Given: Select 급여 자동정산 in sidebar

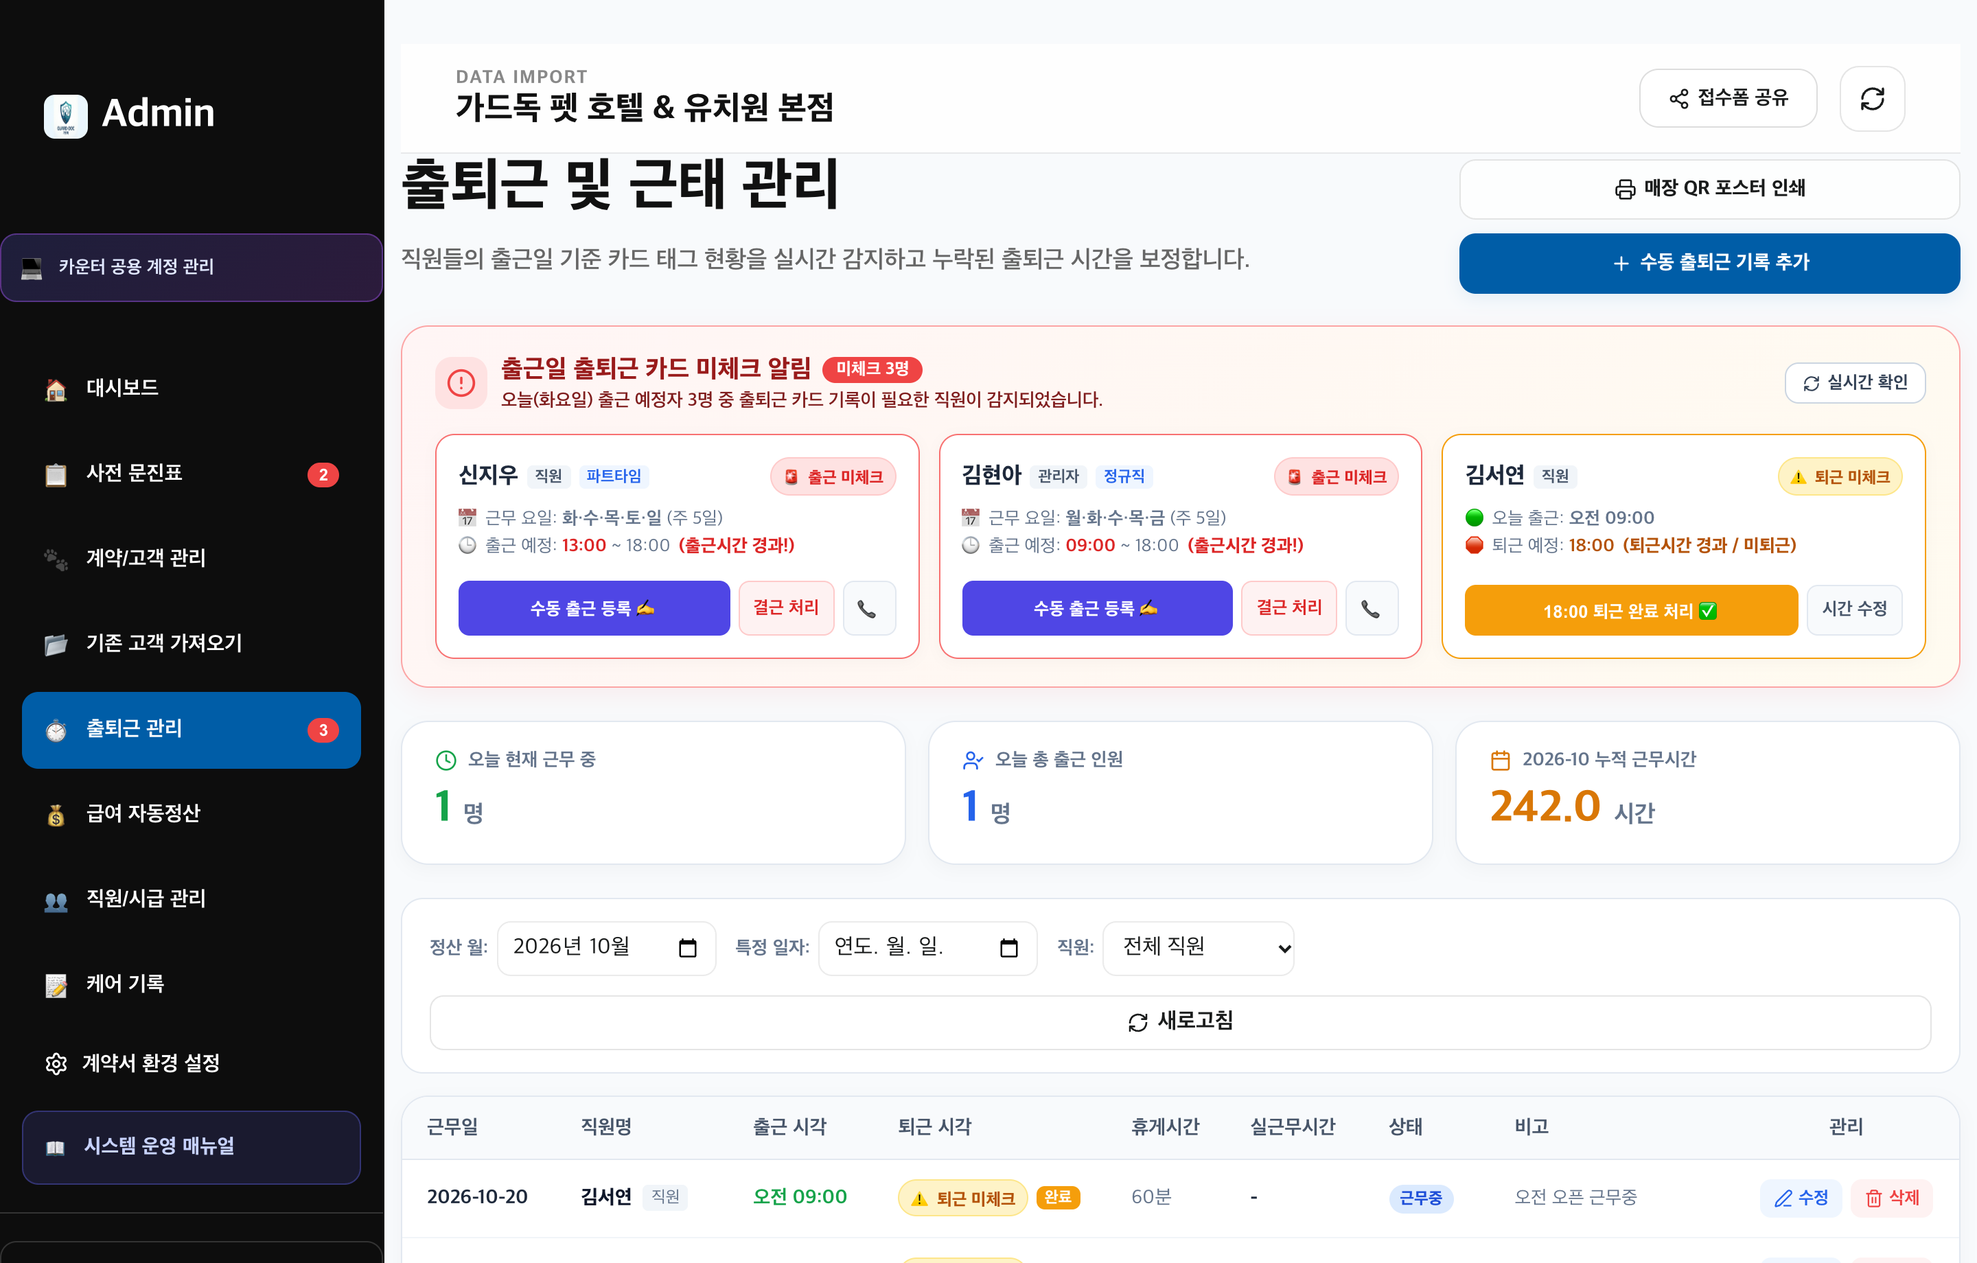Looking at the screenshot, I should [192, 814].
